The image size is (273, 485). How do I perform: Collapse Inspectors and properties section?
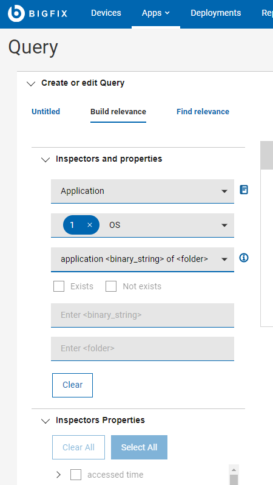(x=45, y=160)
